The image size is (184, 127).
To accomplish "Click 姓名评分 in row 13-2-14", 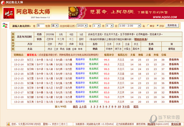I will [80, 64].
